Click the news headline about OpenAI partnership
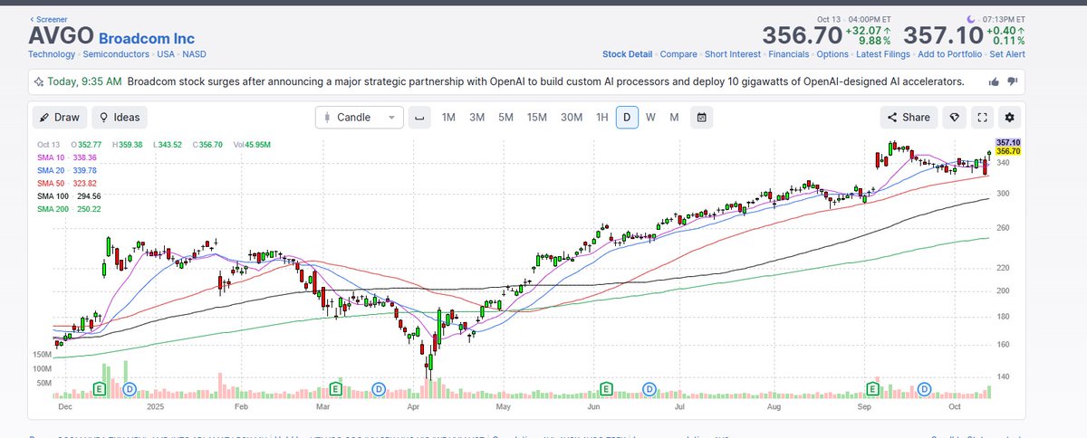This screenshot has width=1087, height=438. point(545,81)
